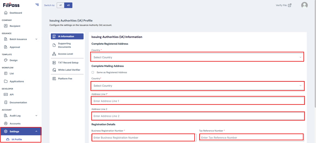The height and width of the screenshot is (143, 316).
Task: Click the Access Level hierarchy icon
Action: pos(54,54)
